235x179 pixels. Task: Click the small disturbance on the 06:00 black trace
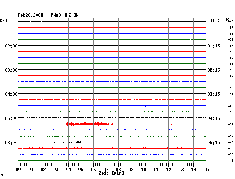tap(75, 142)
